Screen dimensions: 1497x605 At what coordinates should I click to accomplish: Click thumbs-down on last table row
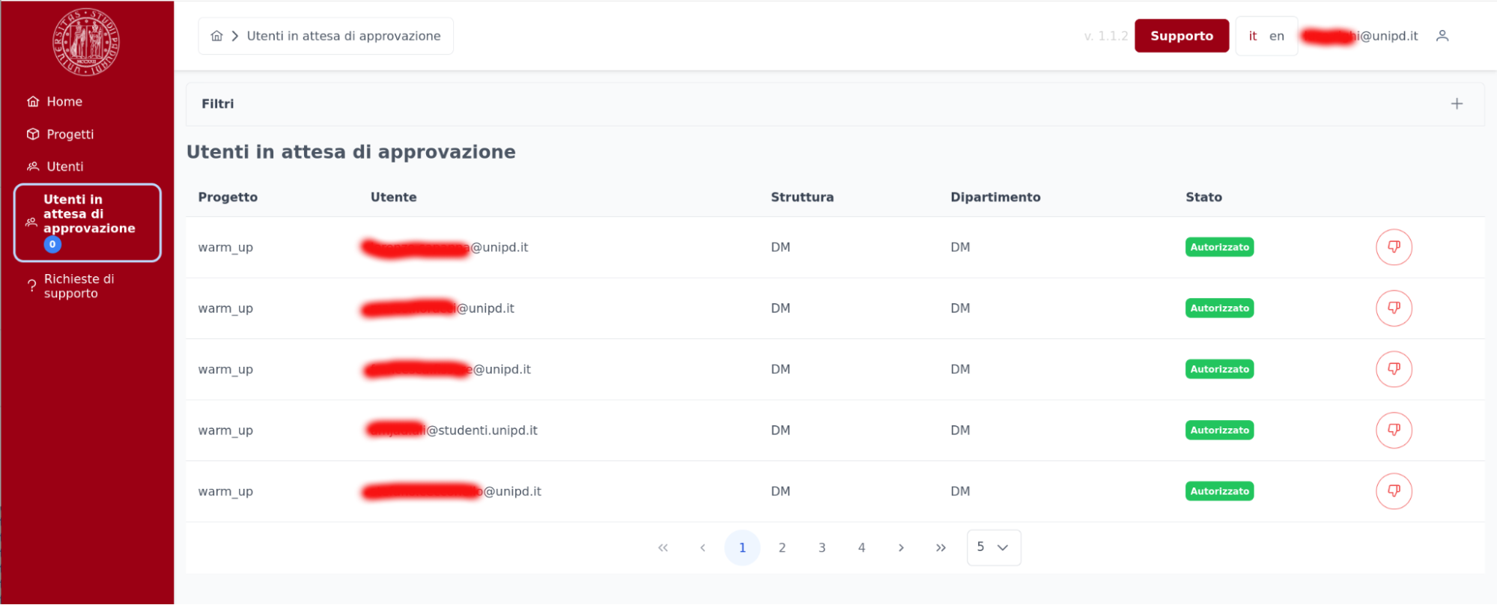pos(1393,491)
